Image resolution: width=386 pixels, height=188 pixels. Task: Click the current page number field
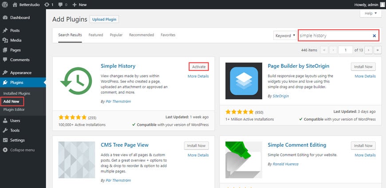click(346, 50)
